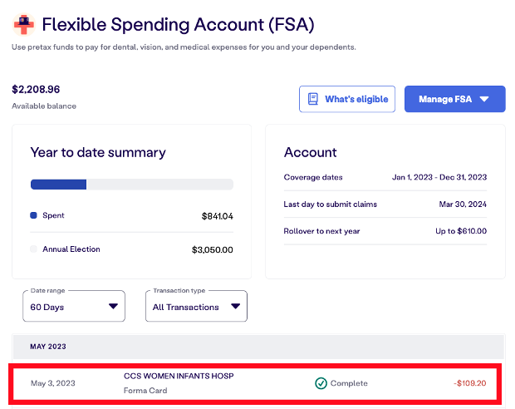Open the What's eligible button
Screen dimensions: 515x409
coord(347,99)
